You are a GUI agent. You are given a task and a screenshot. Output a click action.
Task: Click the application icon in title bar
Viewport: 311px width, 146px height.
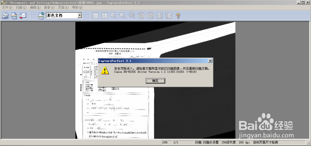tap(2, 2)
